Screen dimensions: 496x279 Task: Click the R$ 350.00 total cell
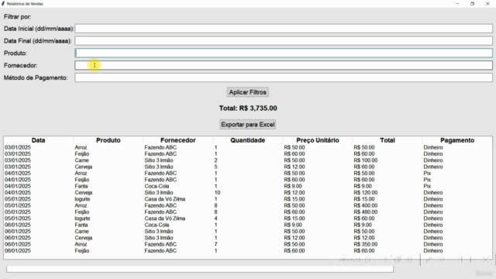(365, 244)
